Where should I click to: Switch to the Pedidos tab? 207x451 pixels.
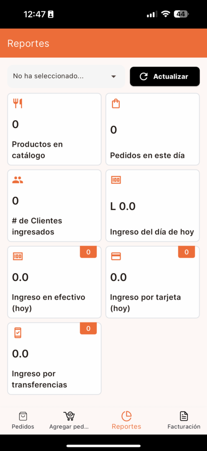pyautogui.click(x=23, y=421)
